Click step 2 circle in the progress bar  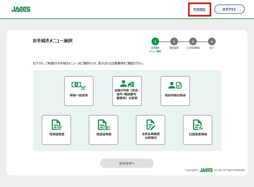point(174,41)
